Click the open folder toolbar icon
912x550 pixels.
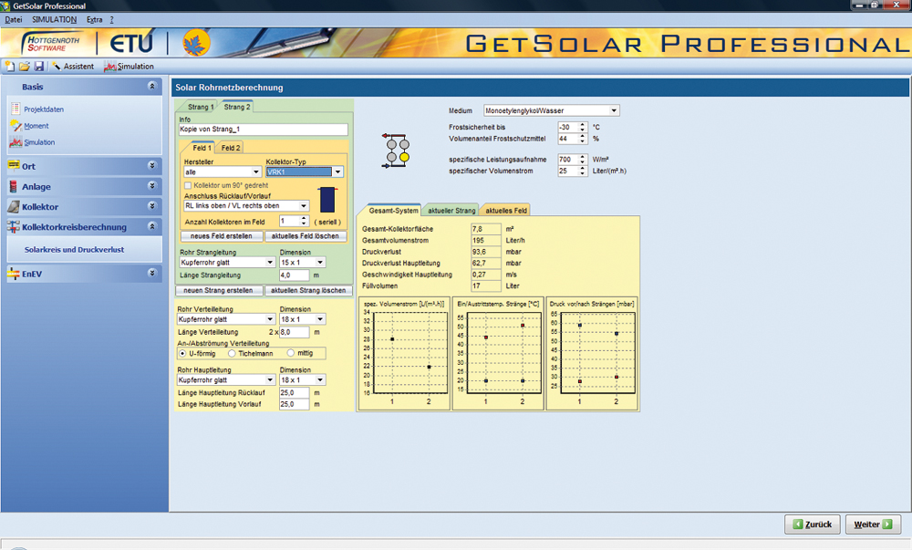25,67
